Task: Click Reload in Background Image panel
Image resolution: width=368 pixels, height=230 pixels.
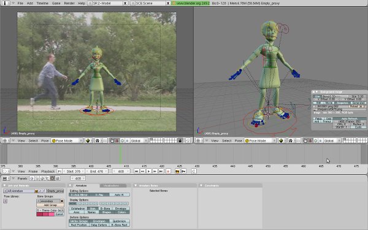Action: pyautogui.click(x=354, y=106)
